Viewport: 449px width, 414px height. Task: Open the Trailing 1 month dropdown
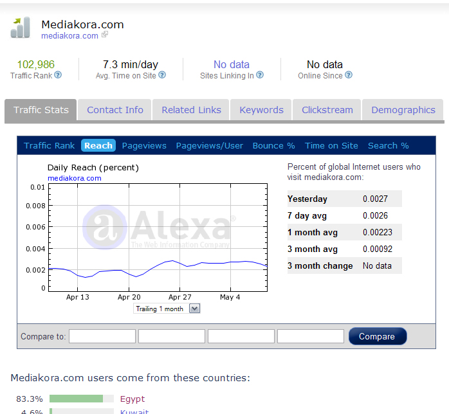tap(167, 309)
